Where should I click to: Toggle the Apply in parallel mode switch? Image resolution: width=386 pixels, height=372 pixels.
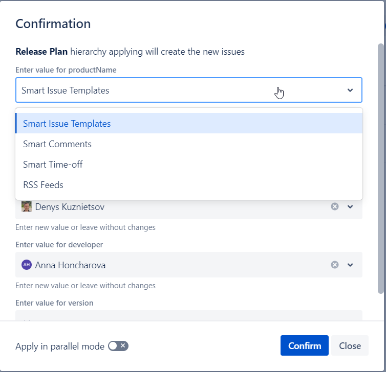coord(118,346)
